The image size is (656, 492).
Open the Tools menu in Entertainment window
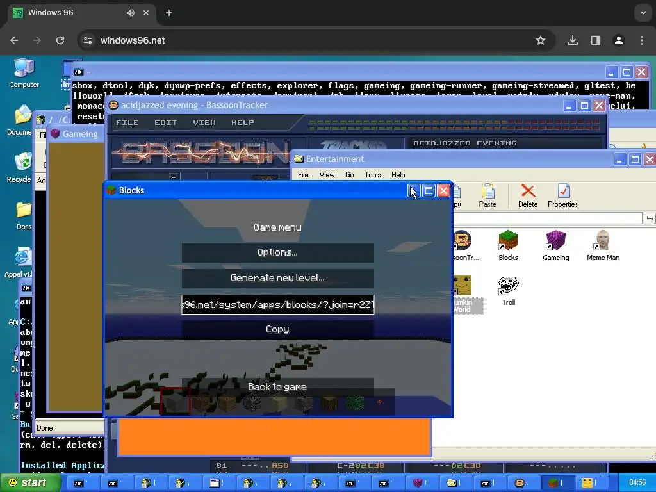point(372,175)
